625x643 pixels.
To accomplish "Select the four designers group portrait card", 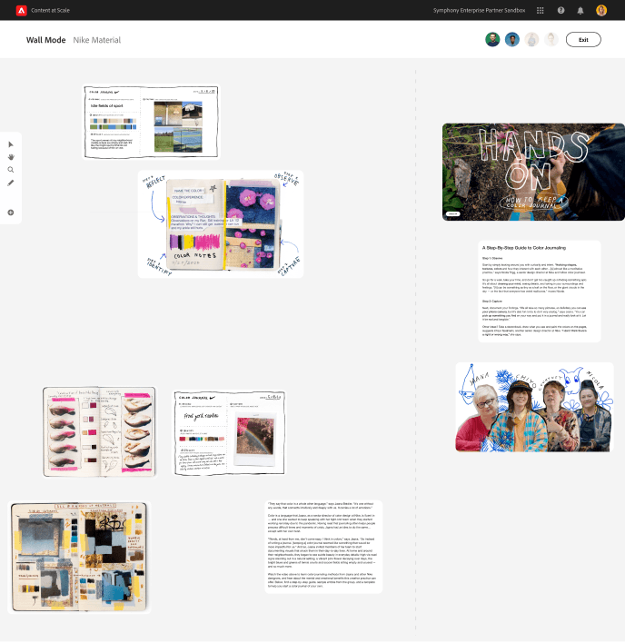I will 534,407.
